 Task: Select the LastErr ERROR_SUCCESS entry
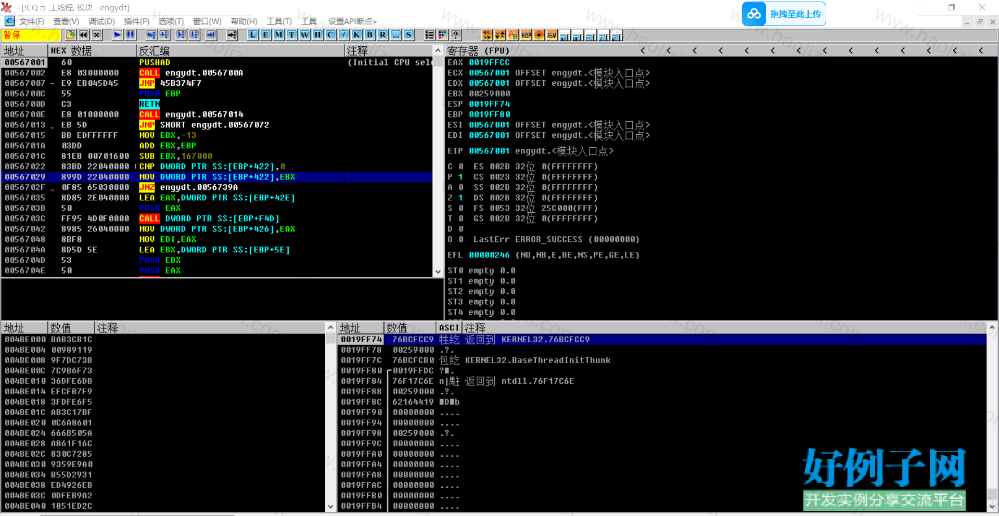(556, 239)
